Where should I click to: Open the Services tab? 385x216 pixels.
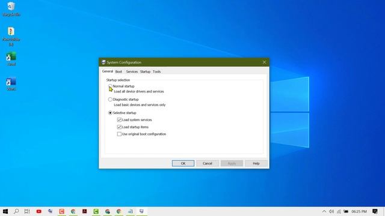[x=132, y=71]
